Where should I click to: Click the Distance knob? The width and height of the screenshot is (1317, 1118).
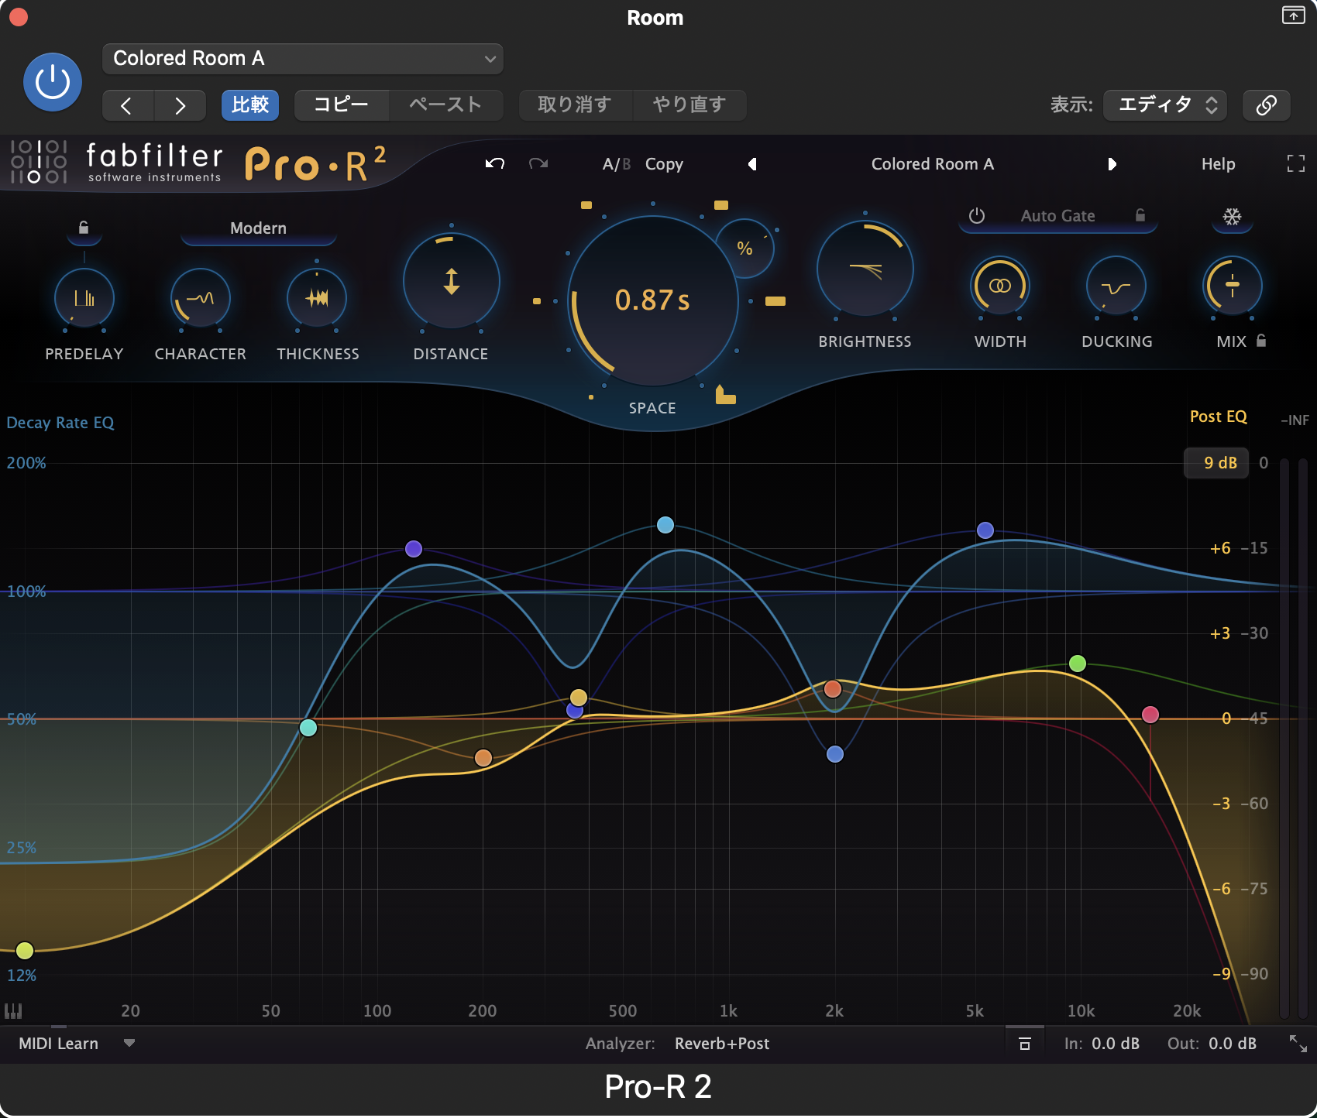(451, 280)
